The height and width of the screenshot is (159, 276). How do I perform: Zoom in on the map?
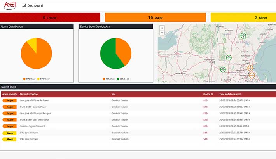coord(162,28)
